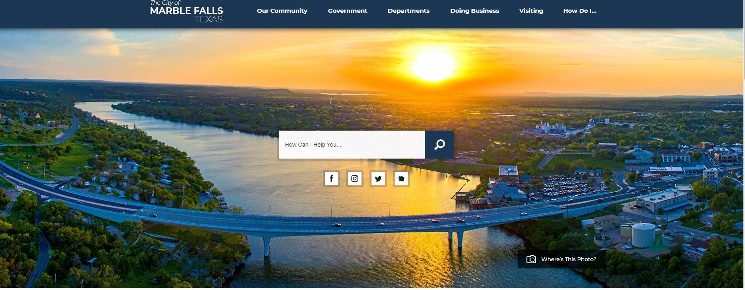Open the city's Twitter page
The image size is (745, 290).
click(378, 179)
